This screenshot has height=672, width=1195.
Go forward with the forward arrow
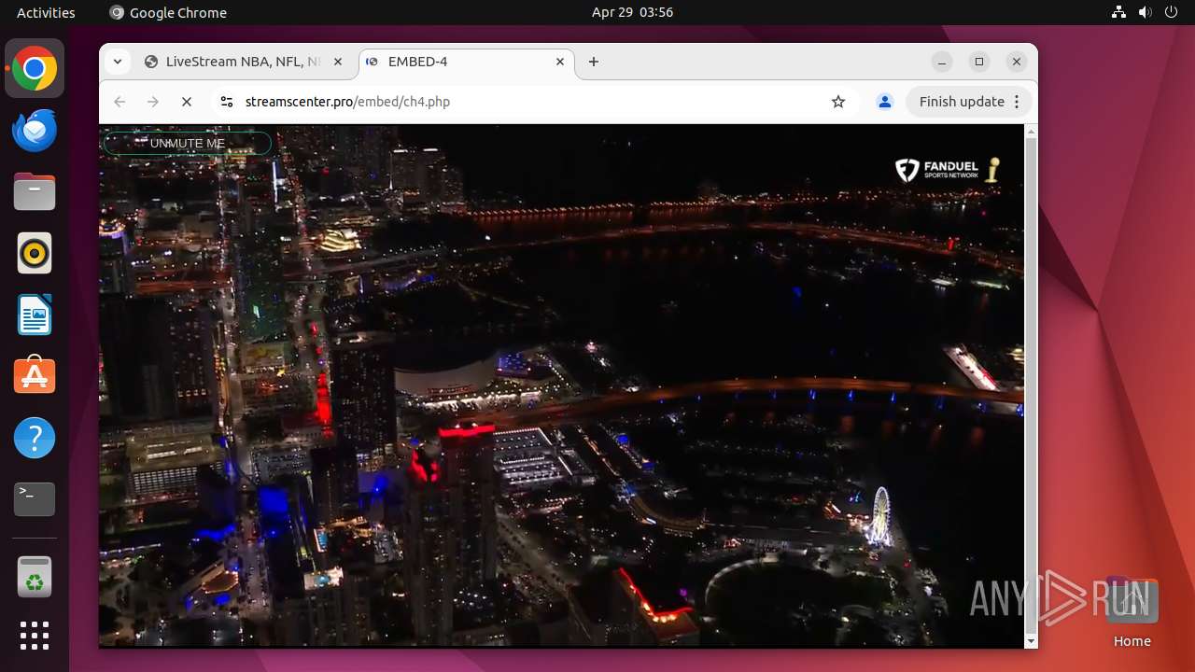click(x=153, y=102)
